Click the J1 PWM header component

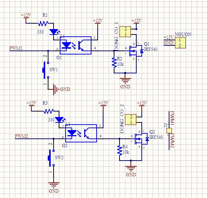coord(169,131)
